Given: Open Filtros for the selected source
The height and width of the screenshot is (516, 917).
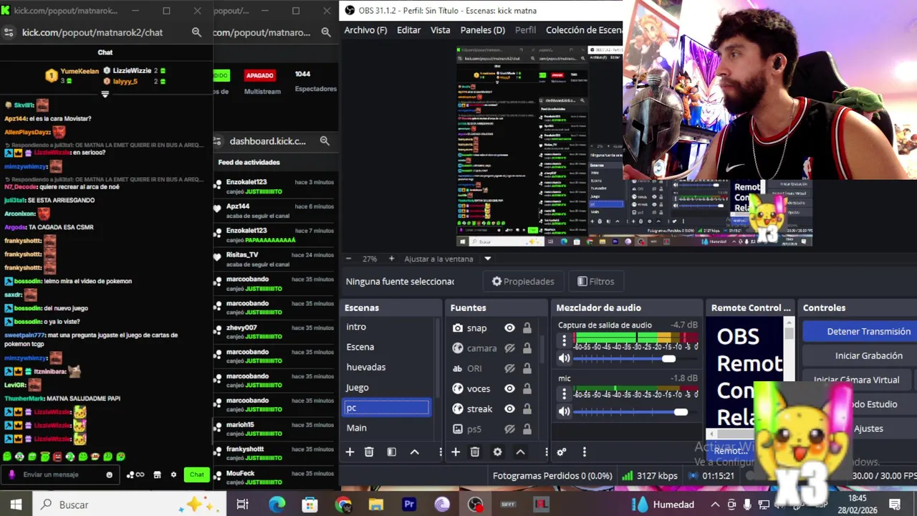Looking at the screenshot, I should [595, 282].
